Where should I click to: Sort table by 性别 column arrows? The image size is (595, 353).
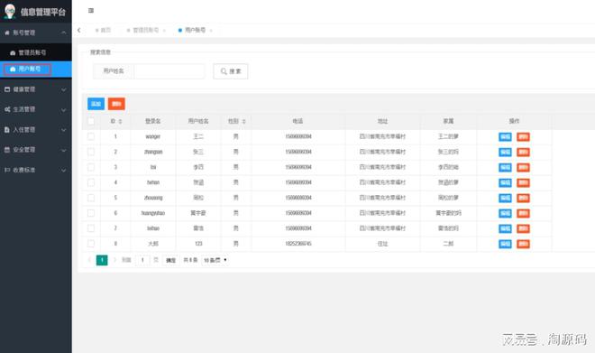coord(244,121)
